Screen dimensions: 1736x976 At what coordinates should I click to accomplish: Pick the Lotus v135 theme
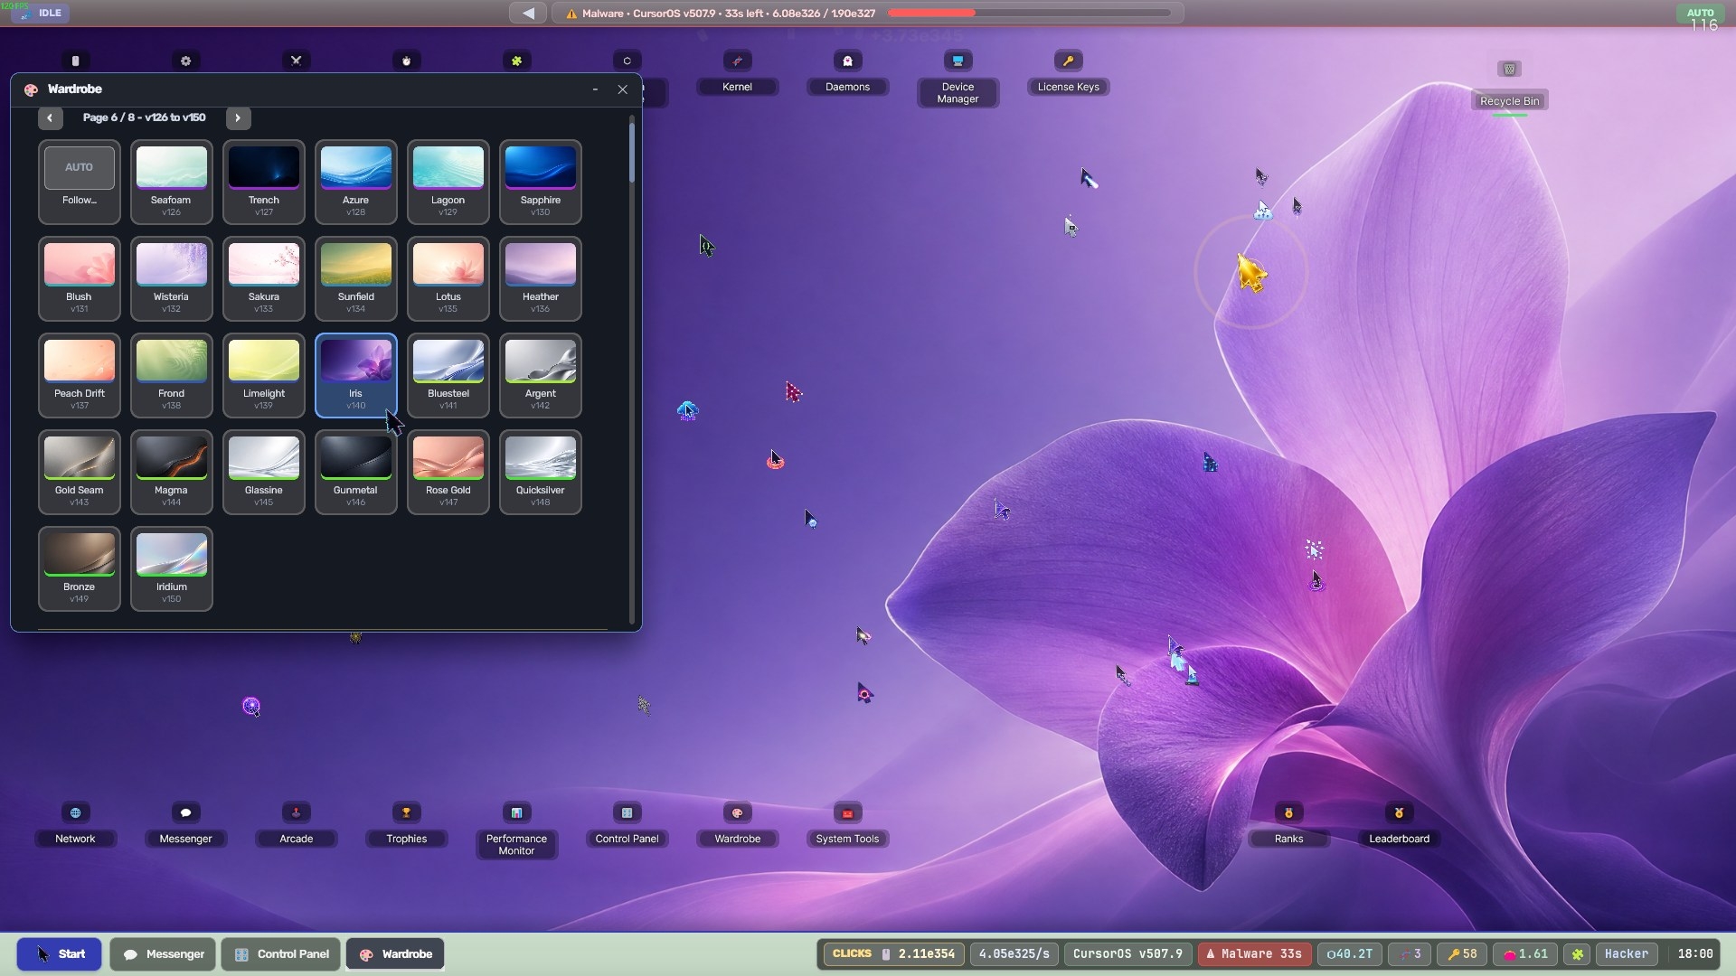pos(448,278)
